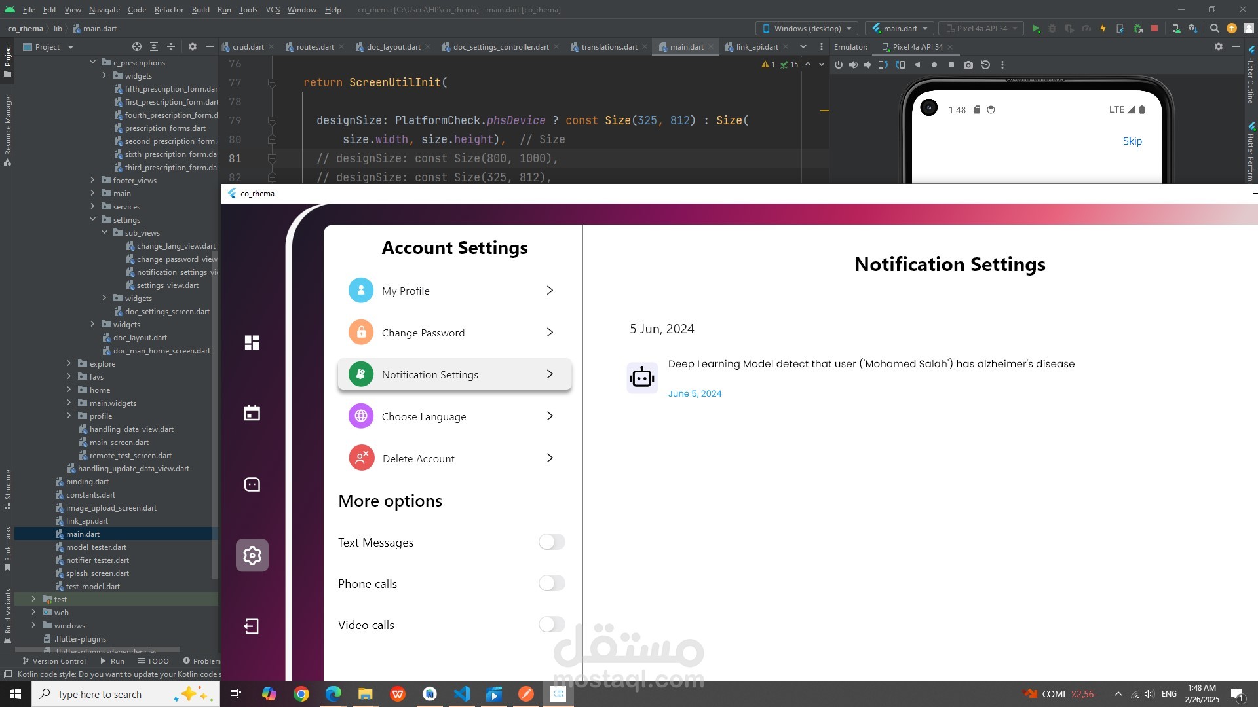This screenshot has height=707, width=1258.
Task: Select the settings gear in app sidebar
Action: click(x=252, y=555)
